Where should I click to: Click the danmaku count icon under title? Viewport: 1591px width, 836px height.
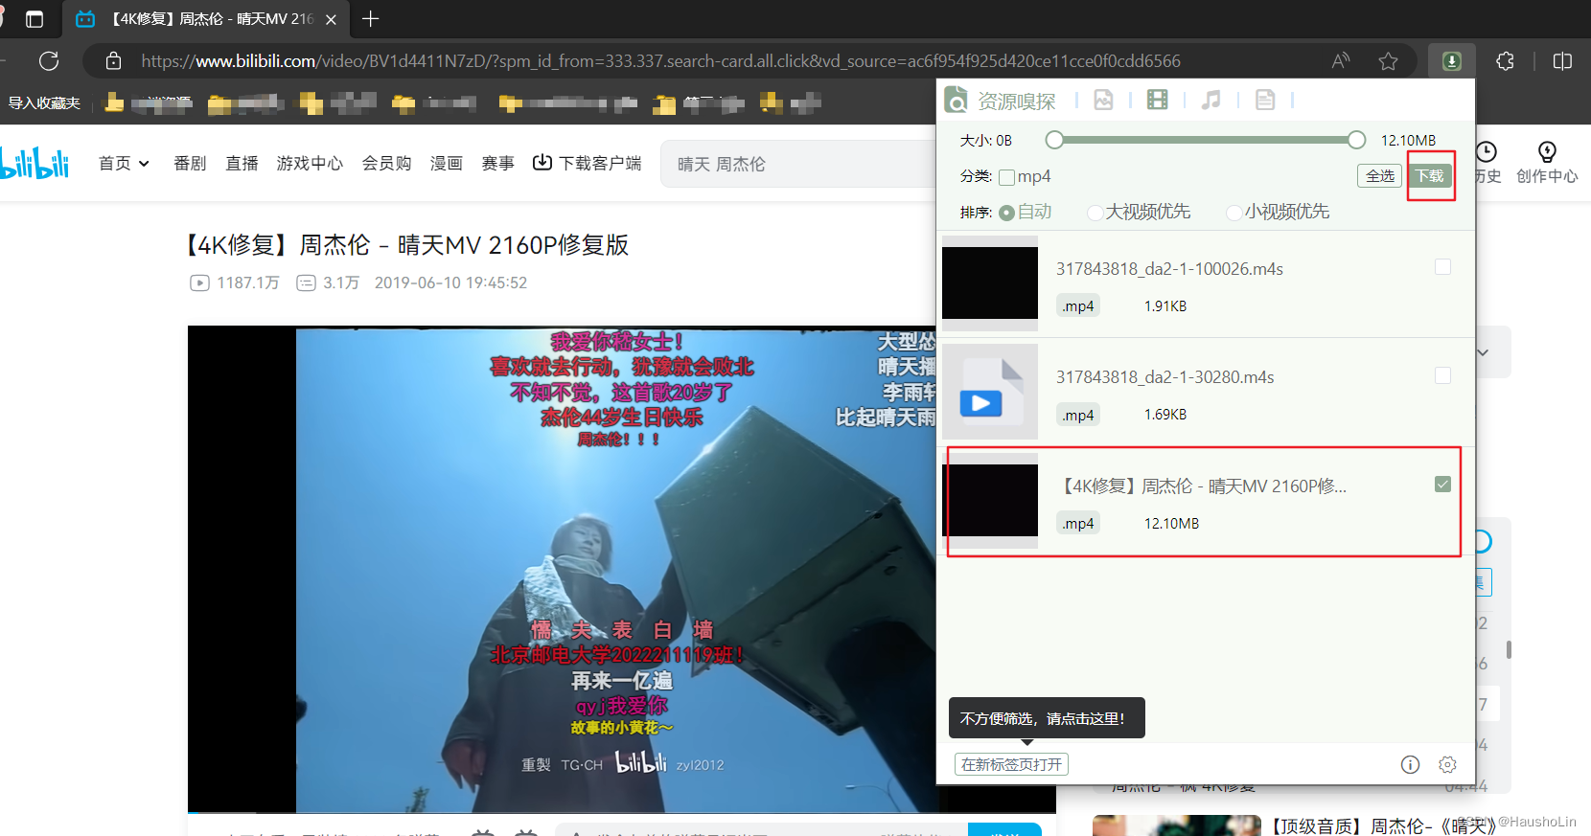point(306,282)
